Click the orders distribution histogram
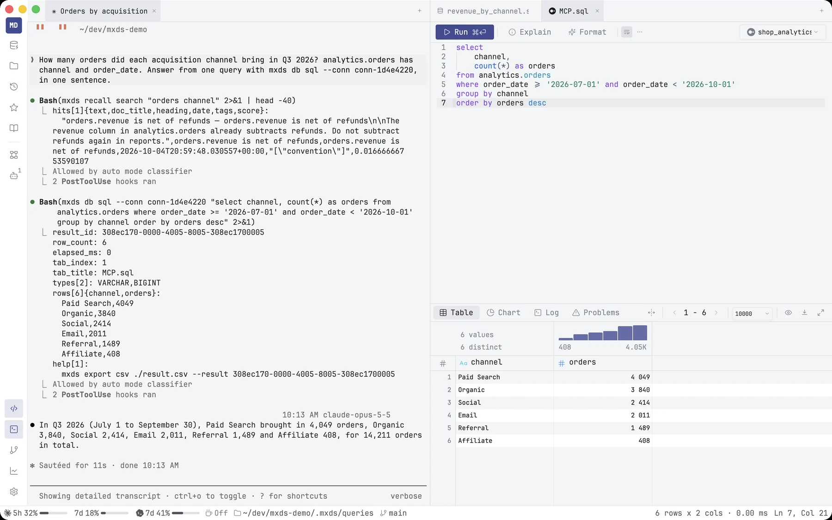 click(603, 333)
